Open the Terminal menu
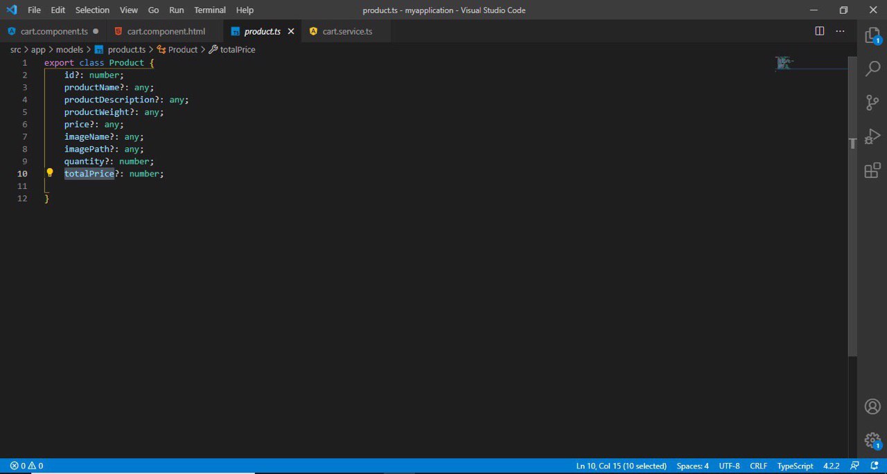The image size is (887, 474). pyautogui.click(x=210, y=10)
